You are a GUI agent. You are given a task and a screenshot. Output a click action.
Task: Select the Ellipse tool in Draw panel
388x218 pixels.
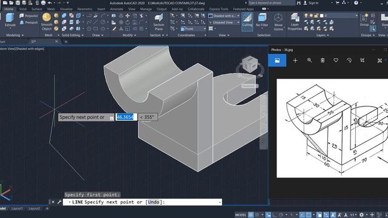(x=102, y=28)
